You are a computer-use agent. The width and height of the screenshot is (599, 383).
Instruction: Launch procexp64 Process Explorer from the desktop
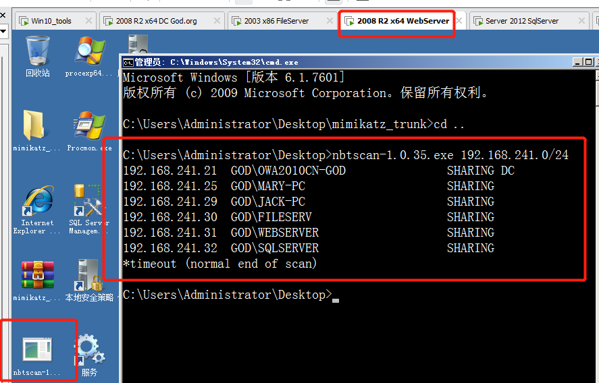(x=89, y=53)
